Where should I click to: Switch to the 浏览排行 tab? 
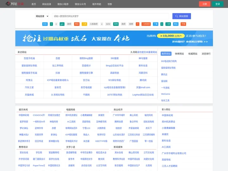click(x=206, y=54)
